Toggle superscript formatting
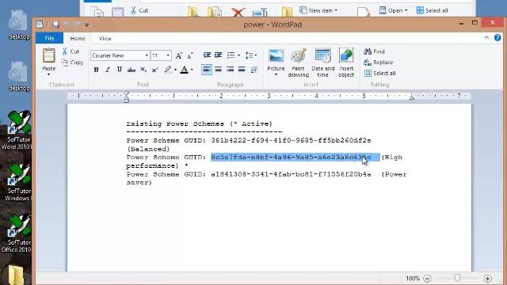Image resolution: width=507 pixels, height=285 pixels. pyautogui.click(x=155, y=70)
